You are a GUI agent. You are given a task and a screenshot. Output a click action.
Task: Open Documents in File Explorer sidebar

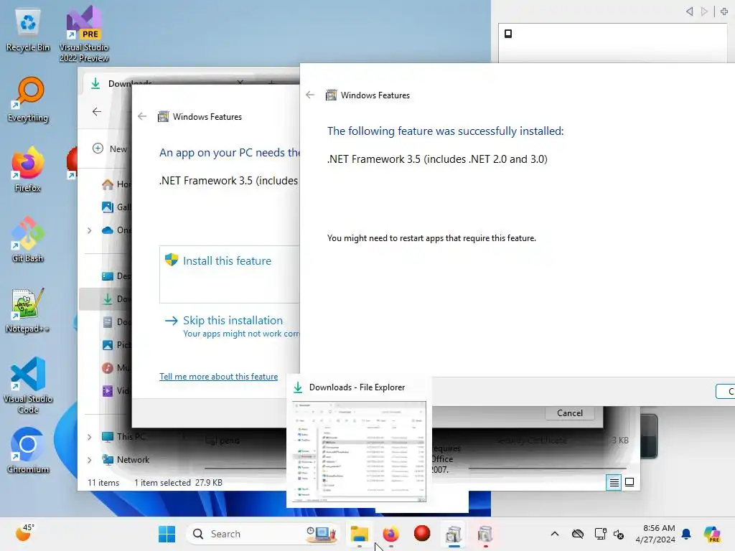(x=117, y=322)
